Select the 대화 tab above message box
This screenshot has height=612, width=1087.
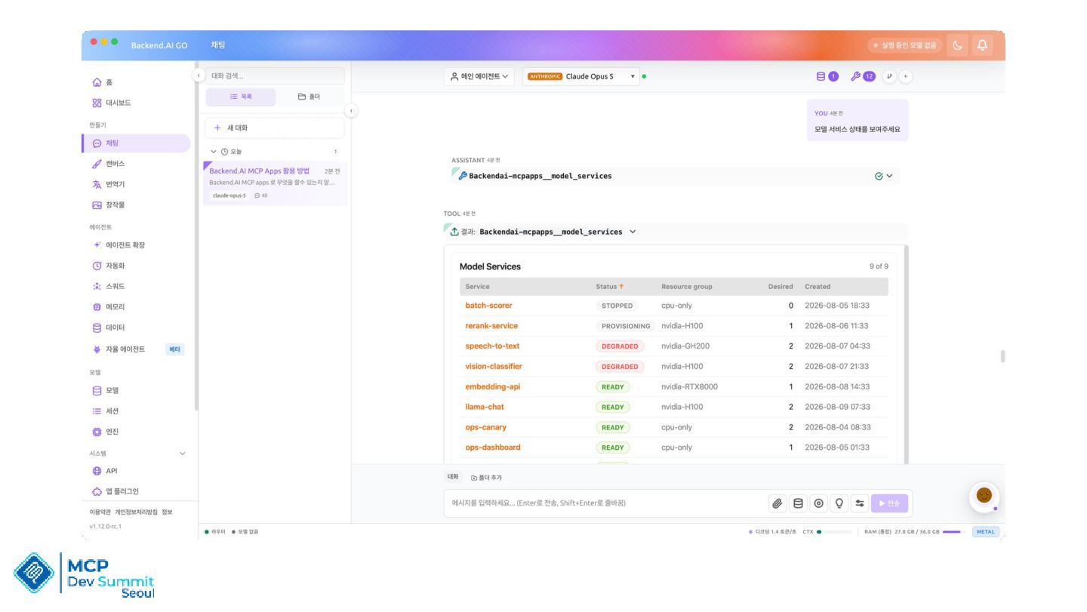click(x=453, y=477)
